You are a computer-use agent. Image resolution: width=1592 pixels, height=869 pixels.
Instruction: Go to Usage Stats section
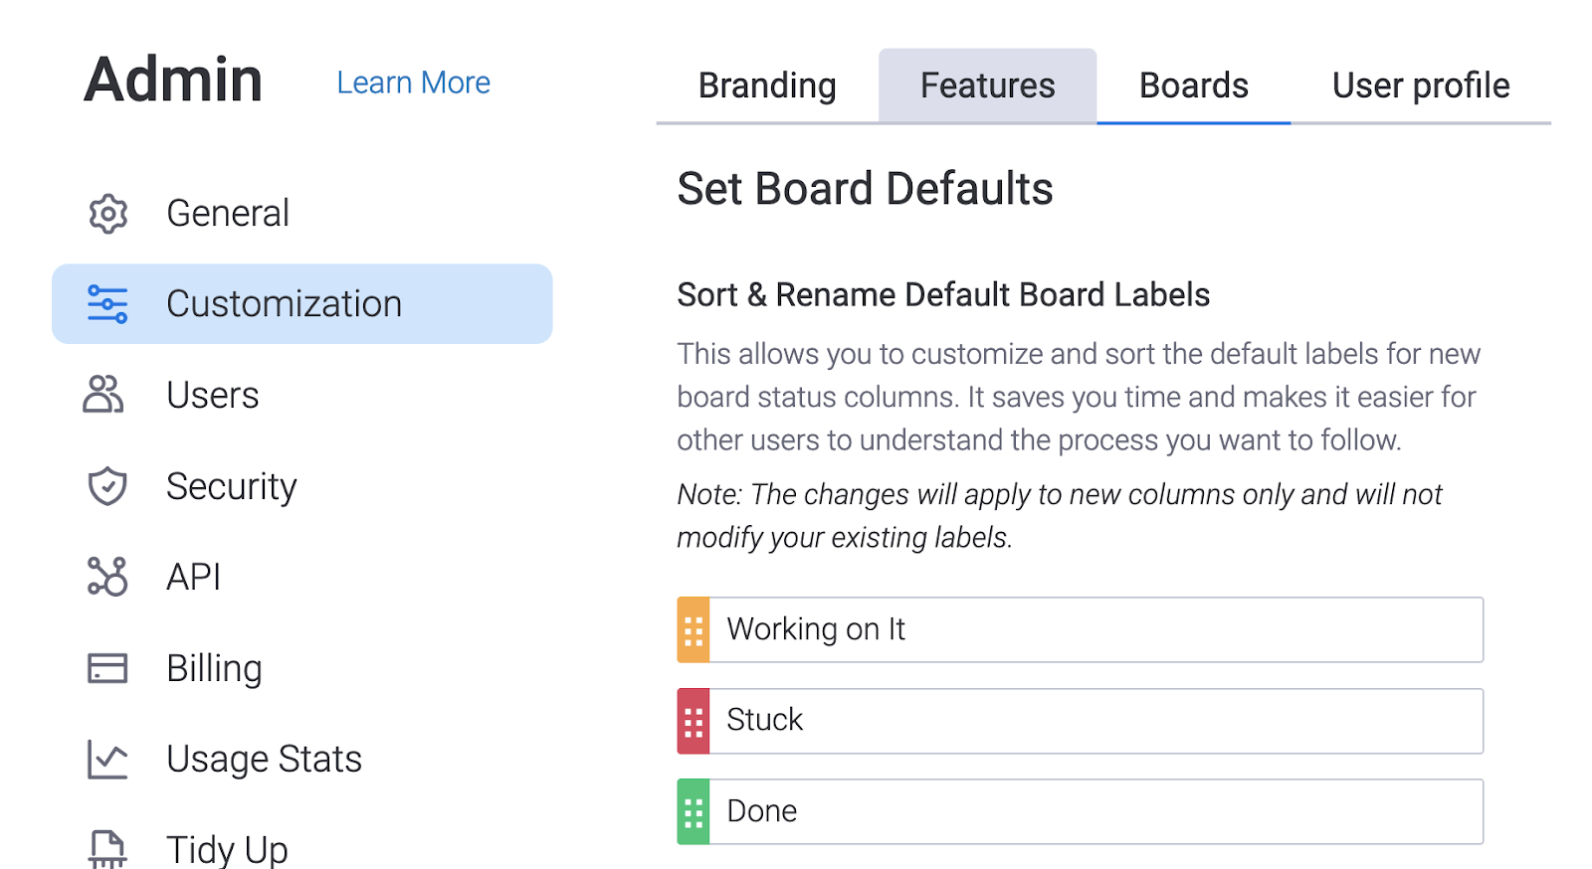click(264, 760)
